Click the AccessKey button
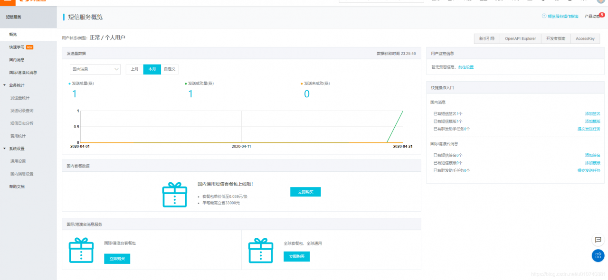Viewport: 608px width, 280px height. pos(585,38)
